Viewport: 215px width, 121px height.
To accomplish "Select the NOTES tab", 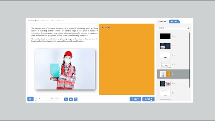I will click(x=174, y=21).
